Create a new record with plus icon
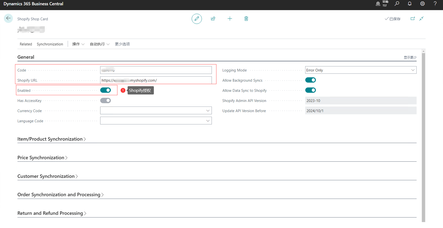 230,19
